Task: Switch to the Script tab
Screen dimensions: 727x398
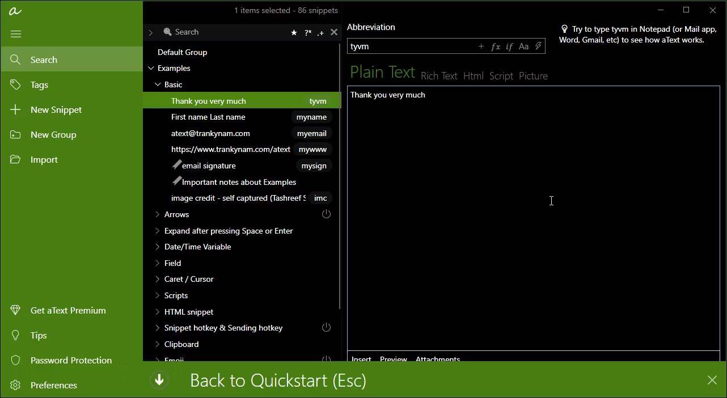Action: [x=501, y=76]
